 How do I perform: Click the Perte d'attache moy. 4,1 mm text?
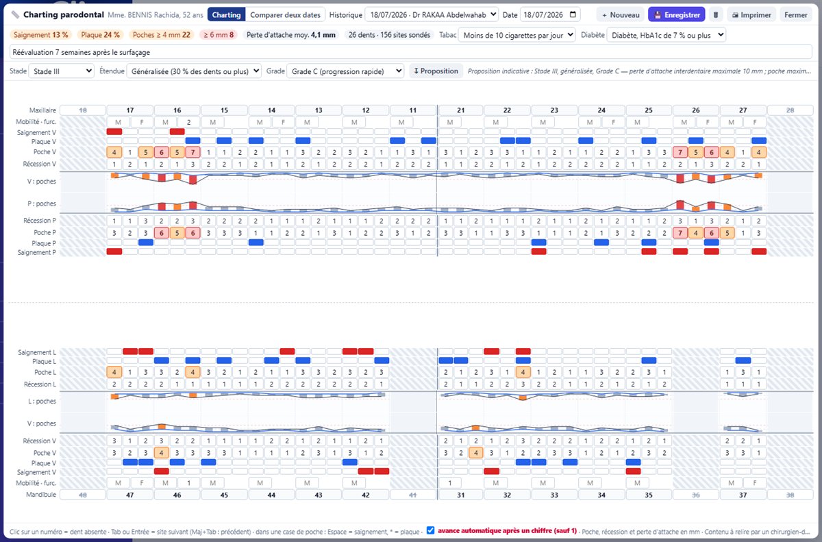290,34
